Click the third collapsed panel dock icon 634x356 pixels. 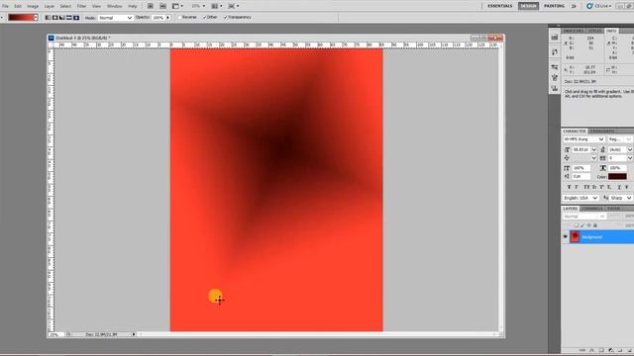555,67
